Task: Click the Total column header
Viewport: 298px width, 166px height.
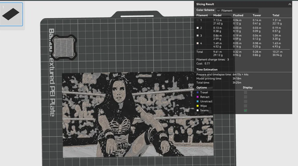Action: [276, 15]
